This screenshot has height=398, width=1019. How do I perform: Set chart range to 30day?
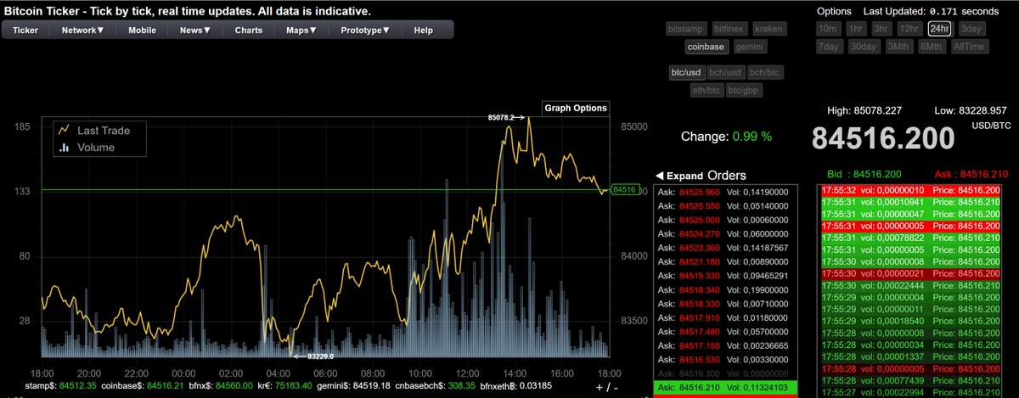pyautogui.click(x=864, y=47)
